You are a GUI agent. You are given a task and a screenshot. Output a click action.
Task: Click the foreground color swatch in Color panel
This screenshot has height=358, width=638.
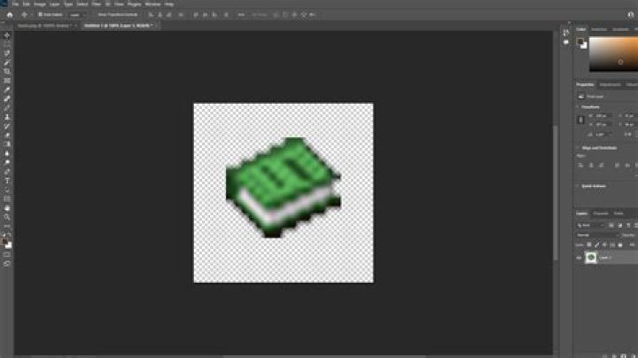pos(580,41)
